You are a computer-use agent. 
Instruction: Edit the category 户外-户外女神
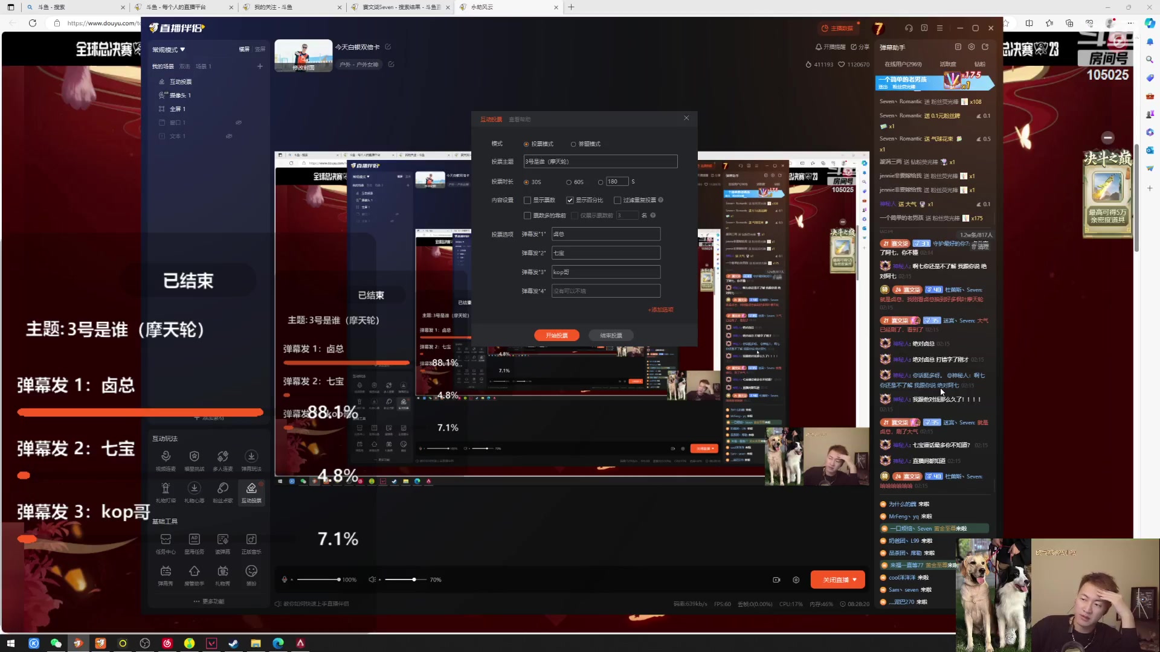tap(391, 65)
